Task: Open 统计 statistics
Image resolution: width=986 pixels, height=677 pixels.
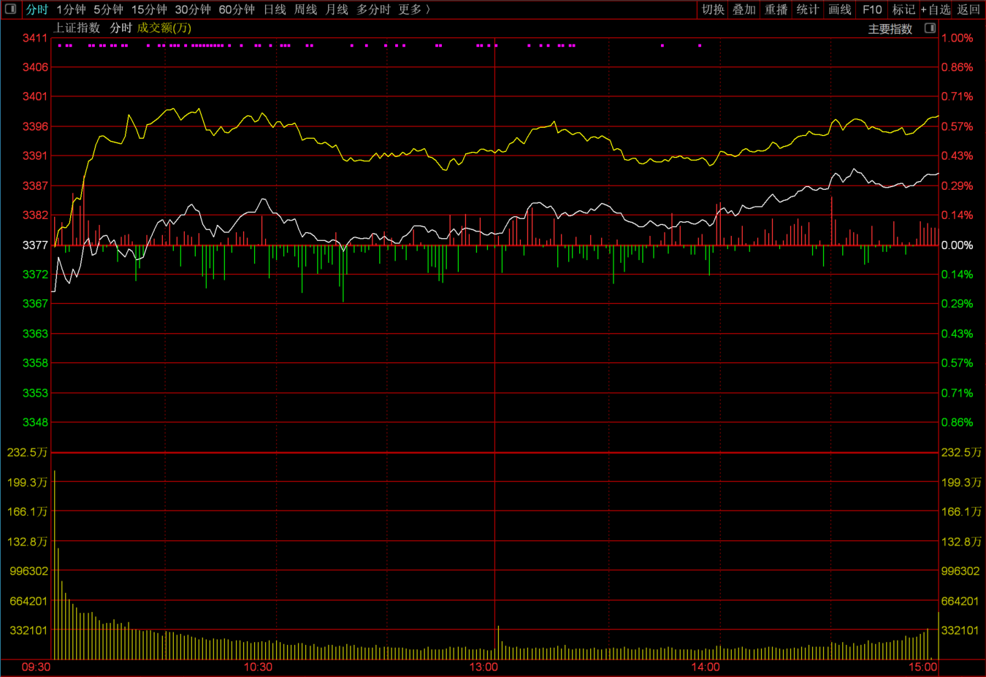Action: point(807,9)
